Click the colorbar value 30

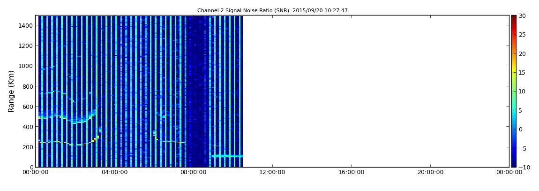tap(522, 16)
